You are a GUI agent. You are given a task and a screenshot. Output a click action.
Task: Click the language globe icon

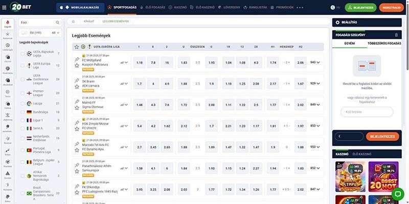pos(333,8)
